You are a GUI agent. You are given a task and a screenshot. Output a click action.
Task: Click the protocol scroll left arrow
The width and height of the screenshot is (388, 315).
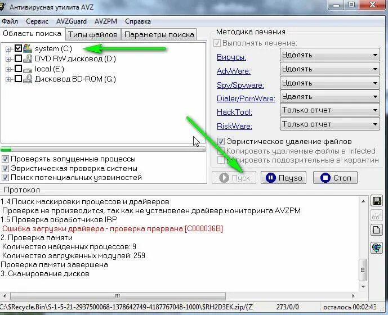(5, 296)
